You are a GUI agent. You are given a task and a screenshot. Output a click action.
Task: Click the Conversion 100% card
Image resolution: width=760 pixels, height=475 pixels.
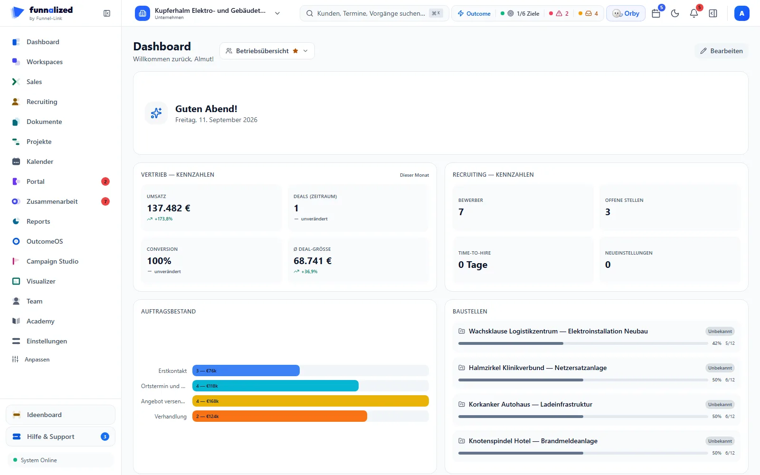click(x=211, y=260)
